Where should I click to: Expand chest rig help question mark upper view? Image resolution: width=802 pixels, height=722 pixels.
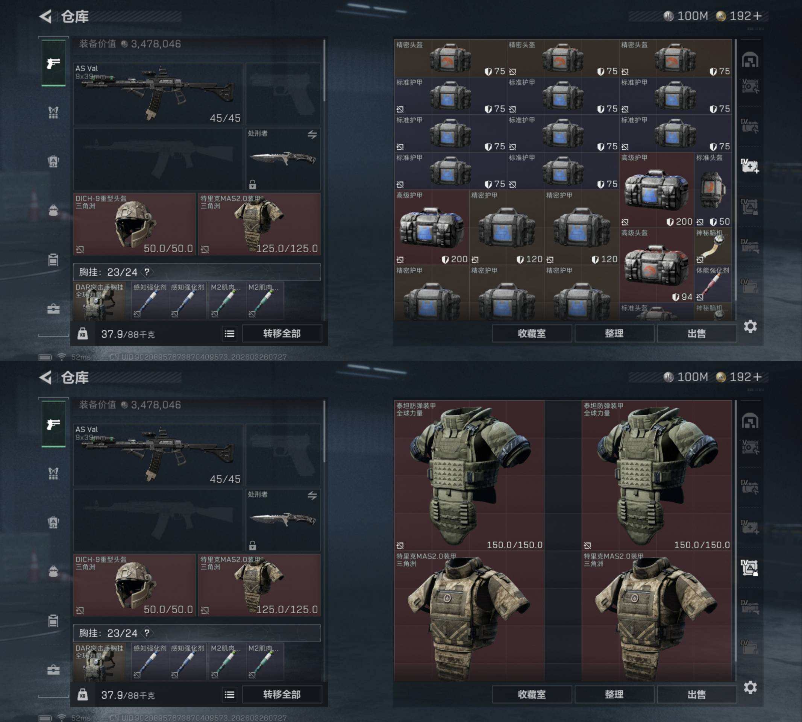coord(147,272)
